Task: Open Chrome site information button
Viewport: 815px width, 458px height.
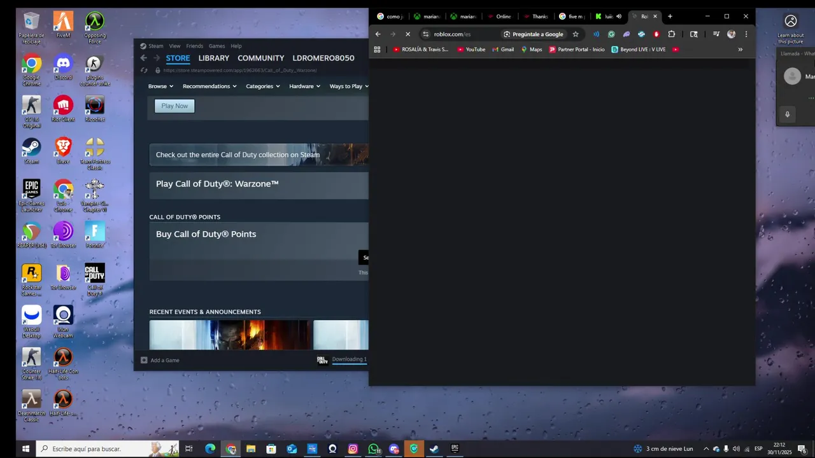Action: point(426,34)
